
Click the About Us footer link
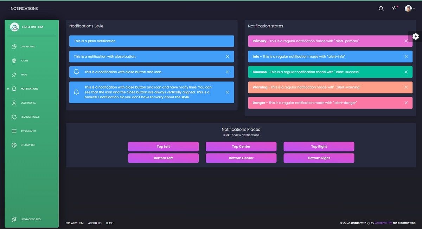(x=95, y=223)
